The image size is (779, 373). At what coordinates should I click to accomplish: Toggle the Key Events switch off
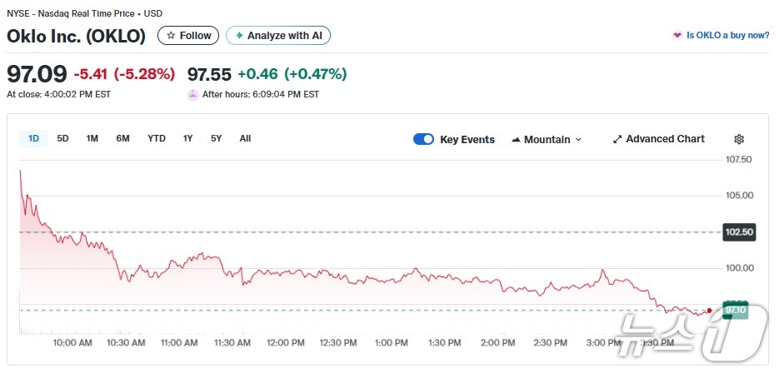point(423,139)
